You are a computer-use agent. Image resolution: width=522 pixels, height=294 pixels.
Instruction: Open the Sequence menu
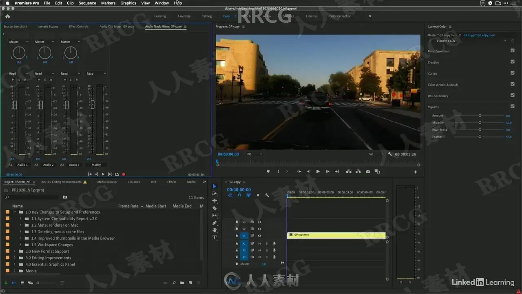[x=87, y=3]
